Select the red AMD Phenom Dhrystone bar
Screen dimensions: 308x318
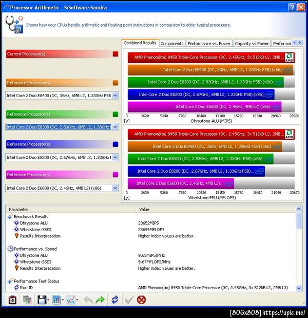click(x=211, y=58)
